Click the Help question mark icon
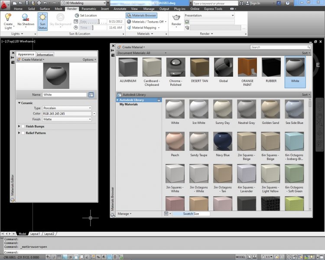This screenshot has height=260, width=325. (x=287, y=3)
